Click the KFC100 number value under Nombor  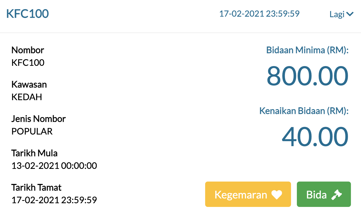pos(28,63)
